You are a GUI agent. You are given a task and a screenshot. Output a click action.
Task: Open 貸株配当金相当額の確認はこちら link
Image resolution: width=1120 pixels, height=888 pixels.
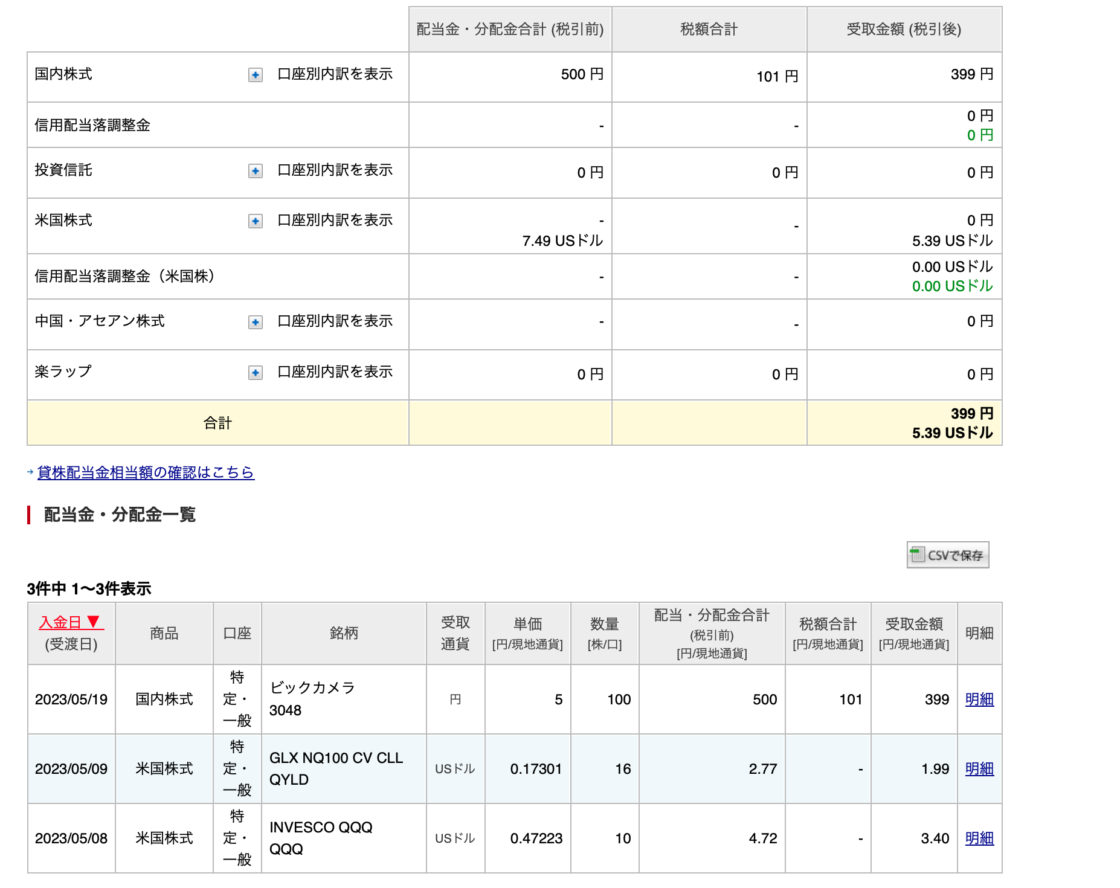pyautogui.click(x=146, y=472)
